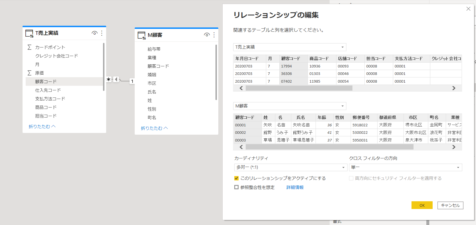
Task: Click the sigma icon beside カードポイント
Action: 29,47
